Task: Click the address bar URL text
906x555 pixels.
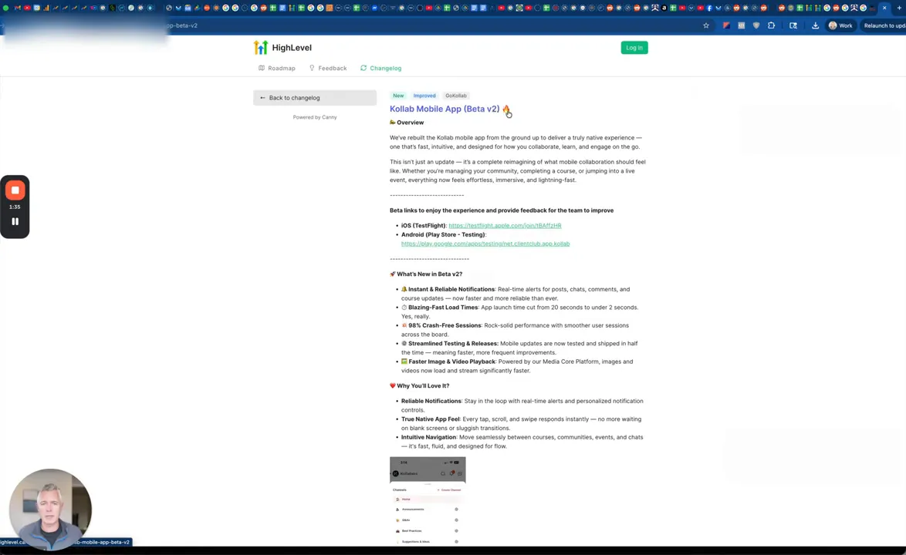Action: [182, 25]
